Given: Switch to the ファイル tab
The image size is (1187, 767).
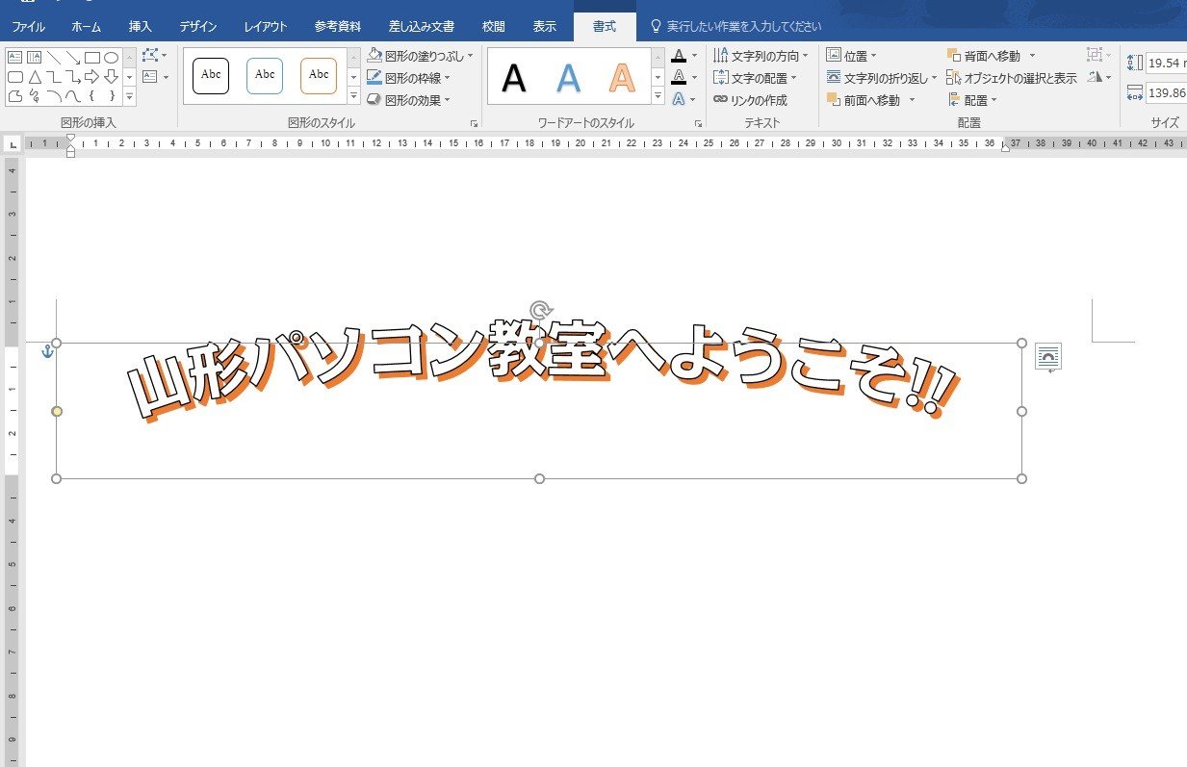Looking at the screenshot, I should click(x=28, y=27).
